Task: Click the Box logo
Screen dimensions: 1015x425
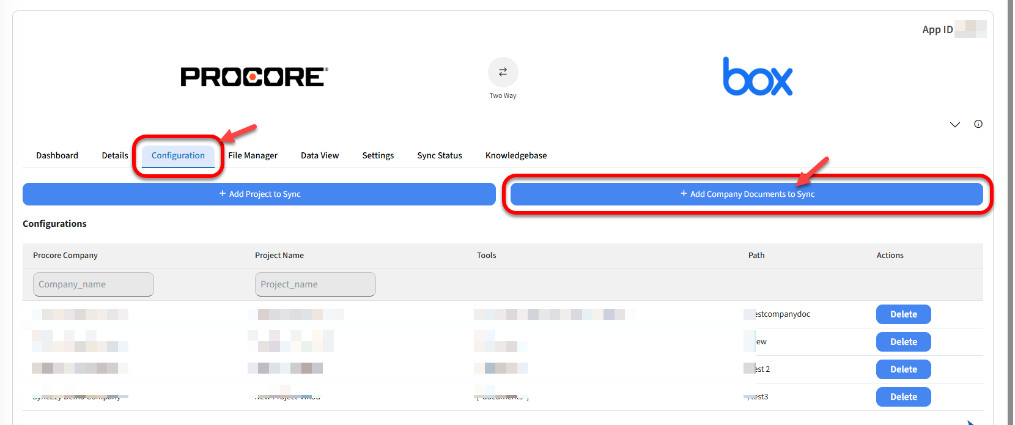Action: tap(757, 77)
